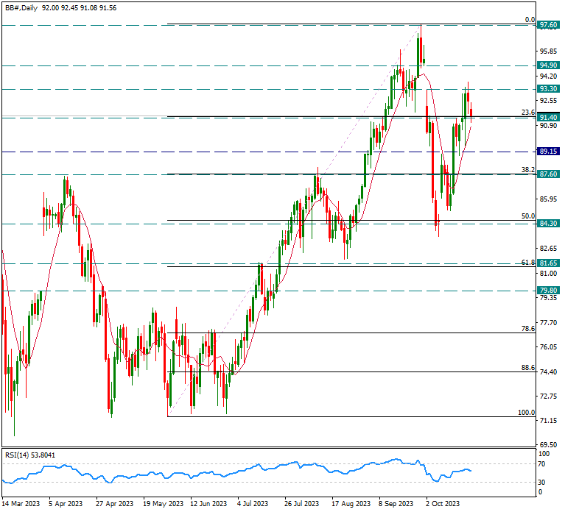
Task: Click the 27 Apr 2023 date label
Action: pos(114,503)
